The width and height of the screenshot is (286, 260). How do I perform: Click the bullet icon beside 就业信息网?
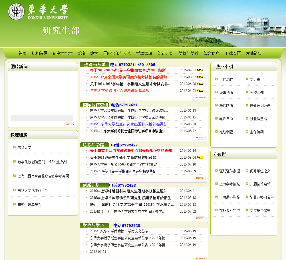(247, 118)
